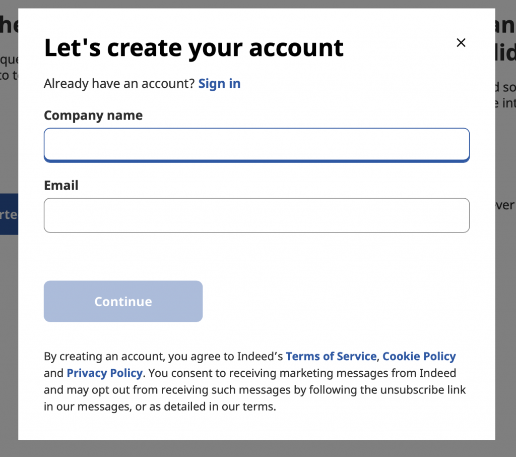Click the Email field label
Viewport: 516px width, 457px height.
click(x=60, y=185)
